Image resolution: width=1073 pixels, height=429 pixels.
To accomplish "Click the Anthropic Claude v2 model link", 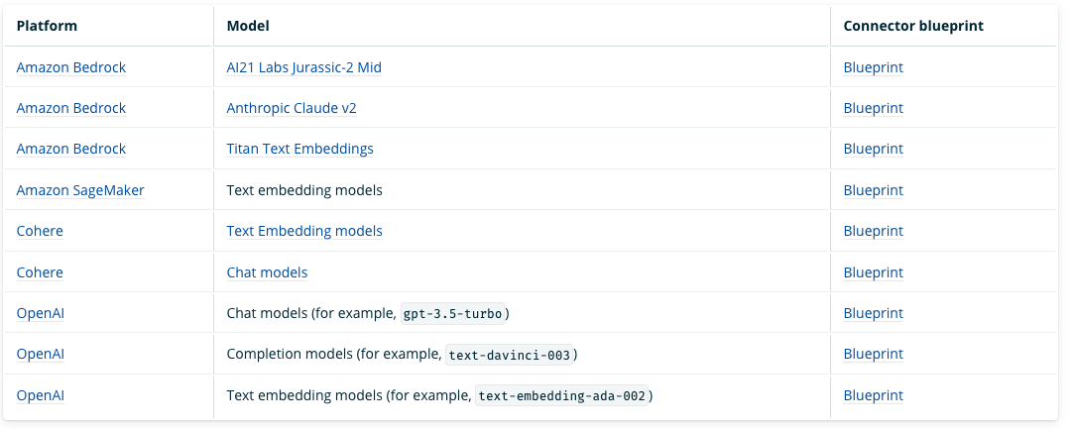I will pos(291,108).
